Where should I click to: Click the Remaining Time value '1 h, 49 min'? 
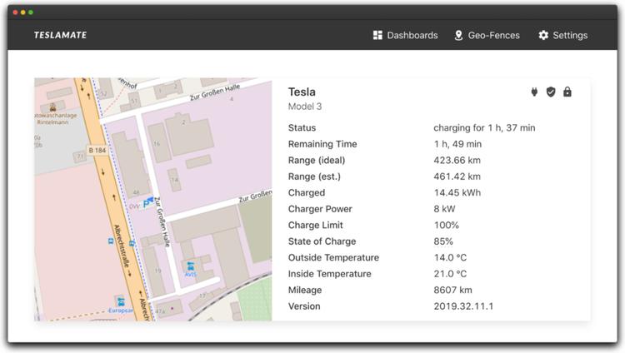click(x=457, y=144)
